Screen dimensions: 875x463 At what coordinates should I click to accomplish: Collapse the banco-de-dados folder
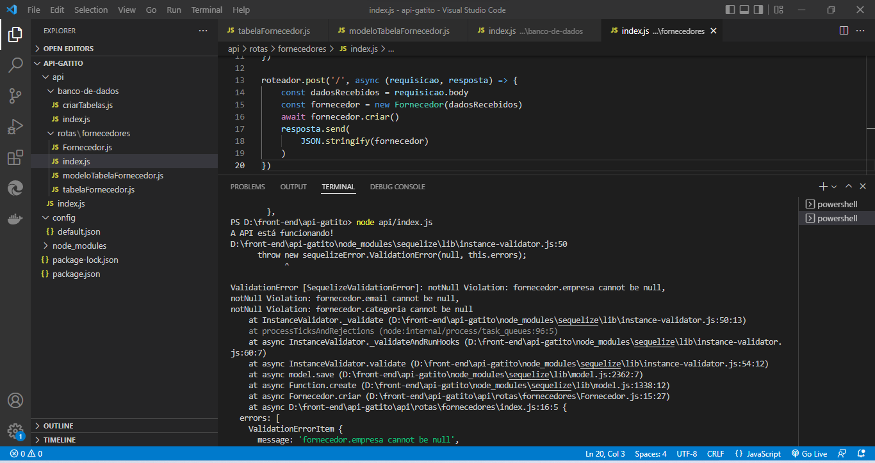coord(124,91)
